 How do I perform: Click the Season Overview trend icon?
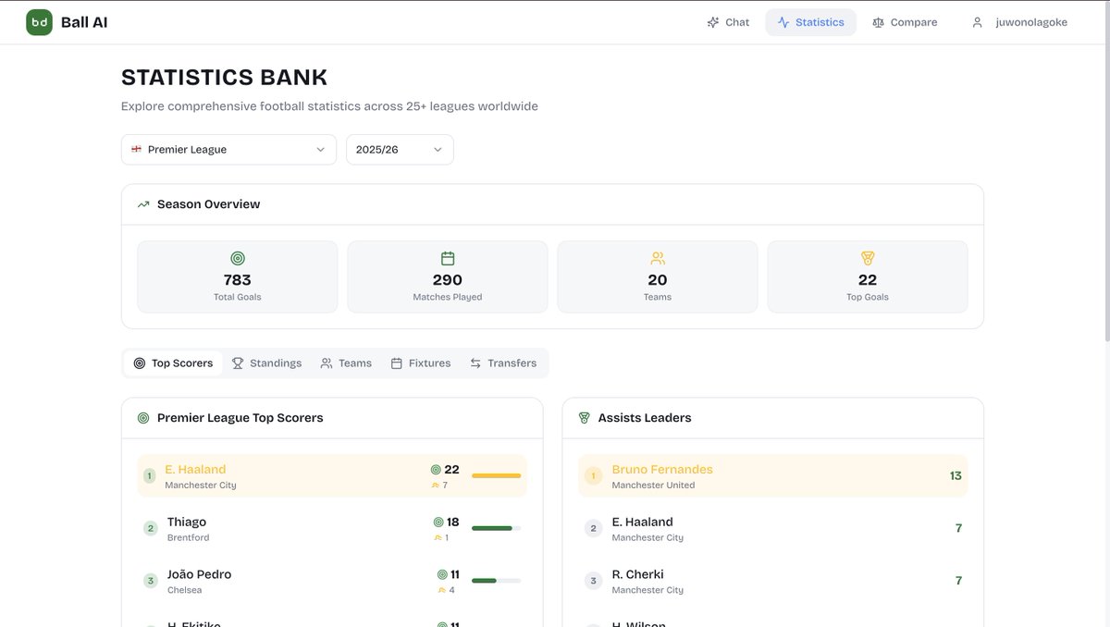[x=143, y=204]
